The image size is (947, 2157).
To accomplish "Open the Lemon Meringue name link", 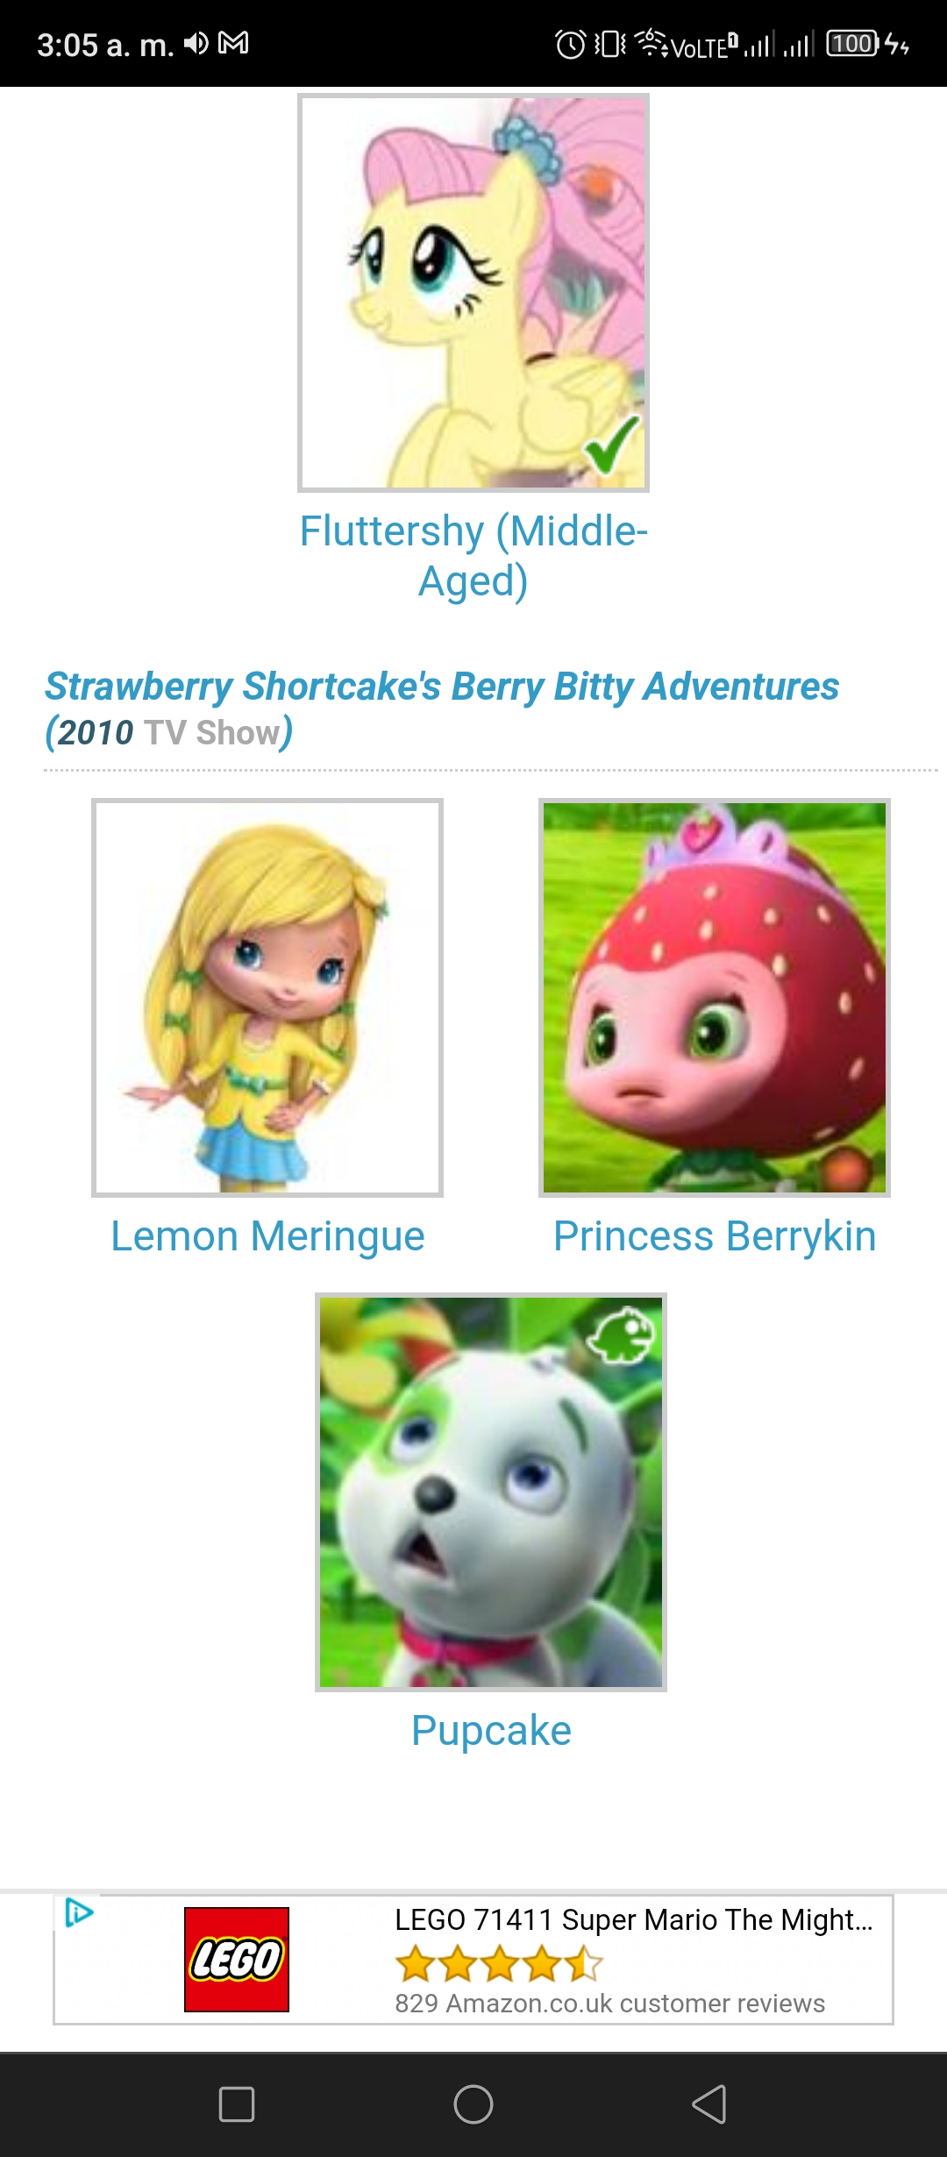I will 267,1236.
